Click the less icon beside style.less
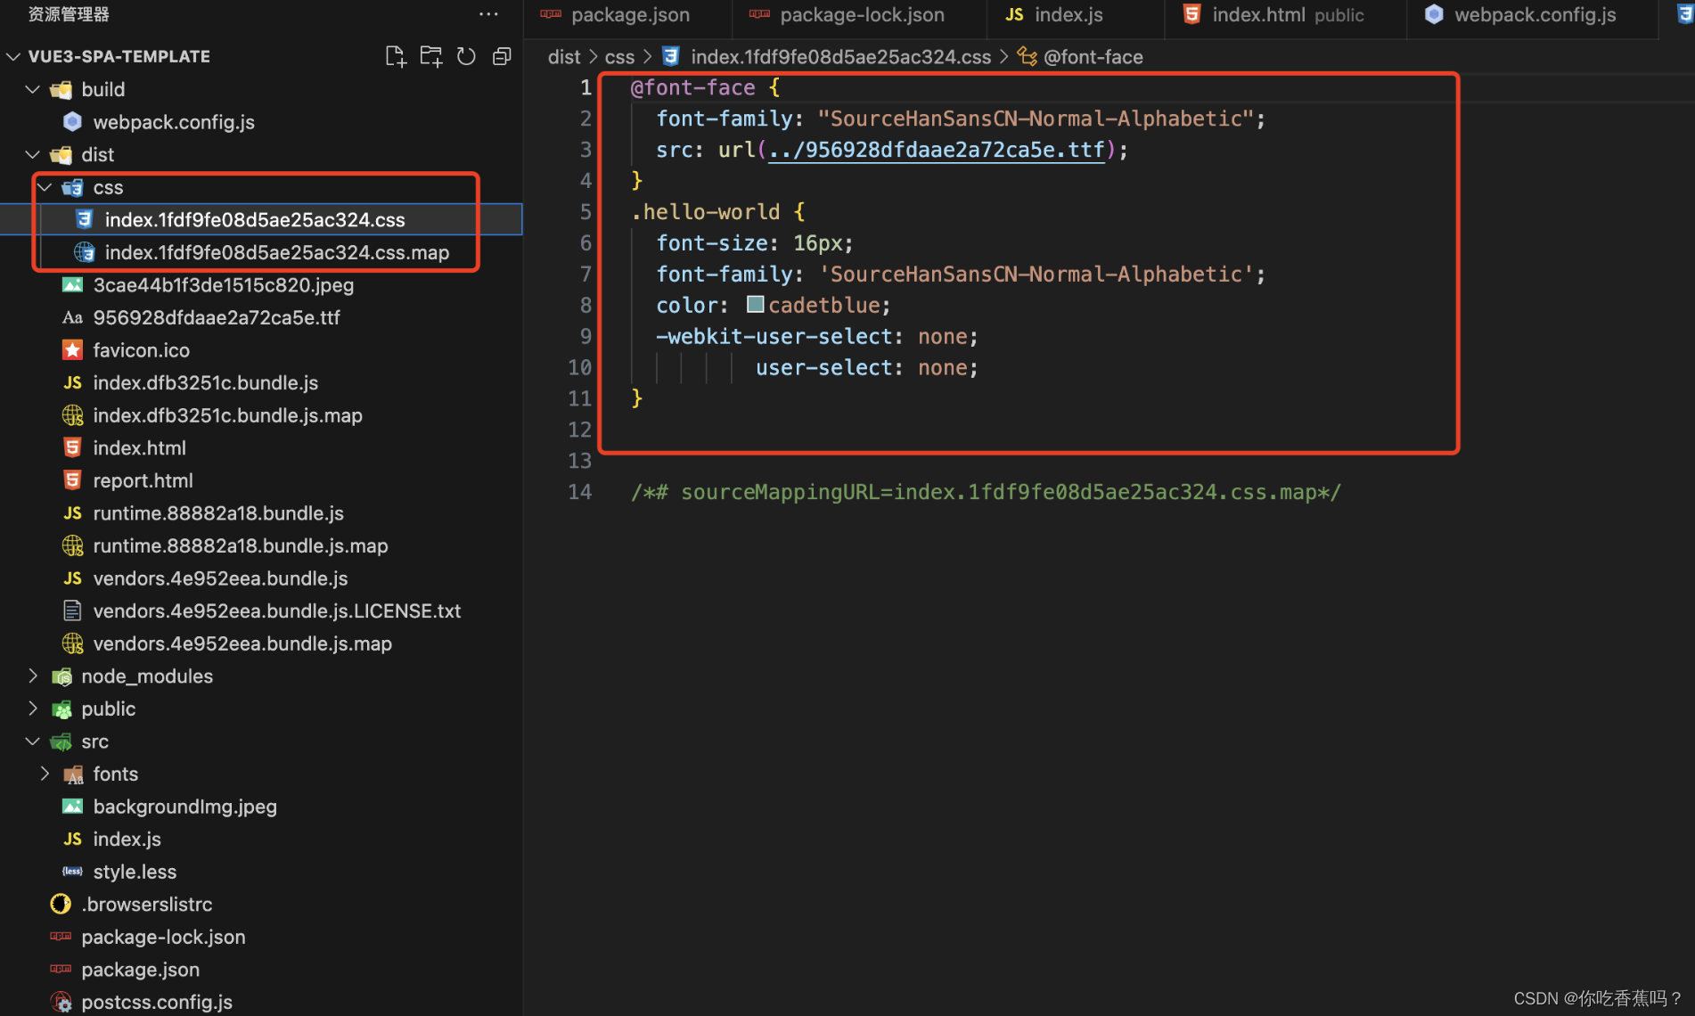 [x=73, y=872]
